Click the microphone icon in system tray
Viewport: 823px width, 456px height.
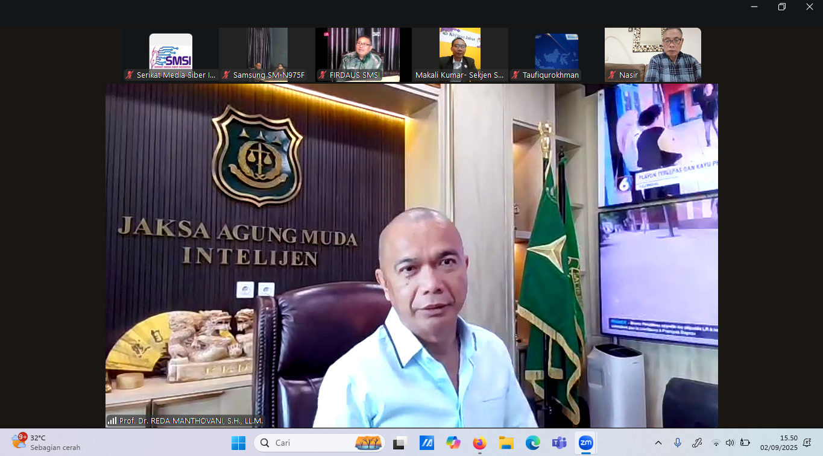(678, 443)
